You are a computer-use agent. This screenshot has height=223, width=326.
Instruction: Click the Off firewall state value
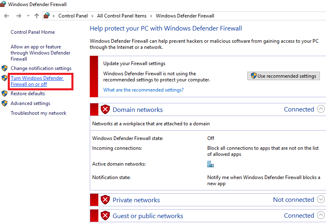[211, 138]
